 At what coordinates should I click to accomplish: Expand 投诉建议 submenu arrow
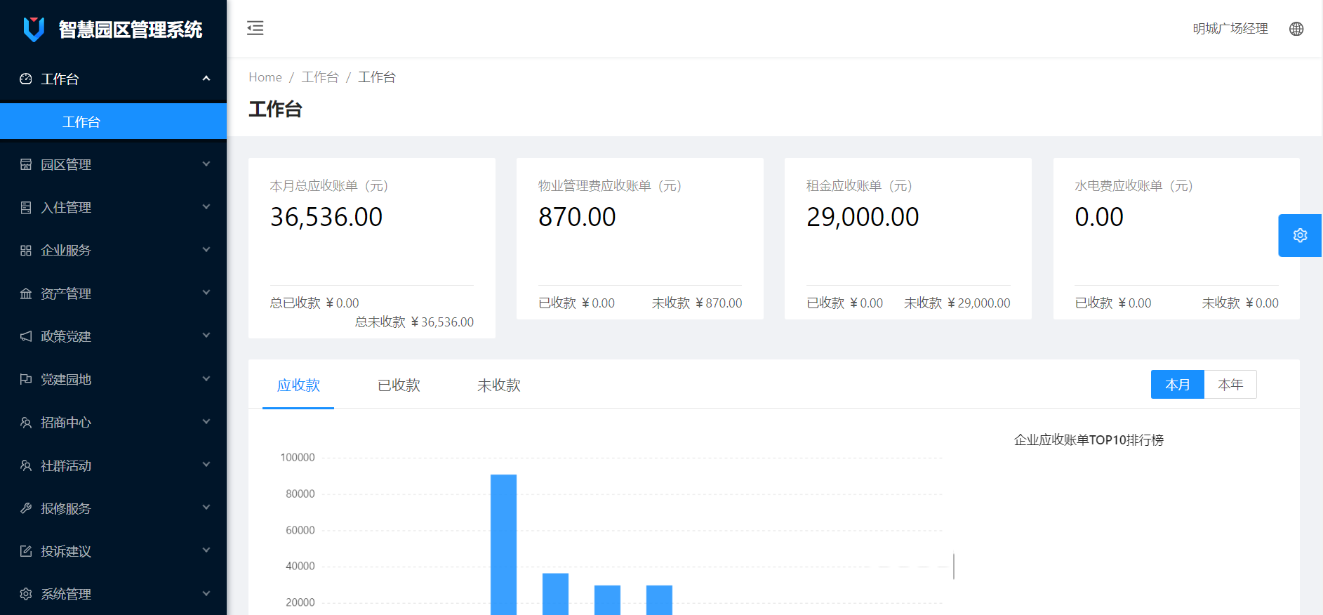coord(206,550)
